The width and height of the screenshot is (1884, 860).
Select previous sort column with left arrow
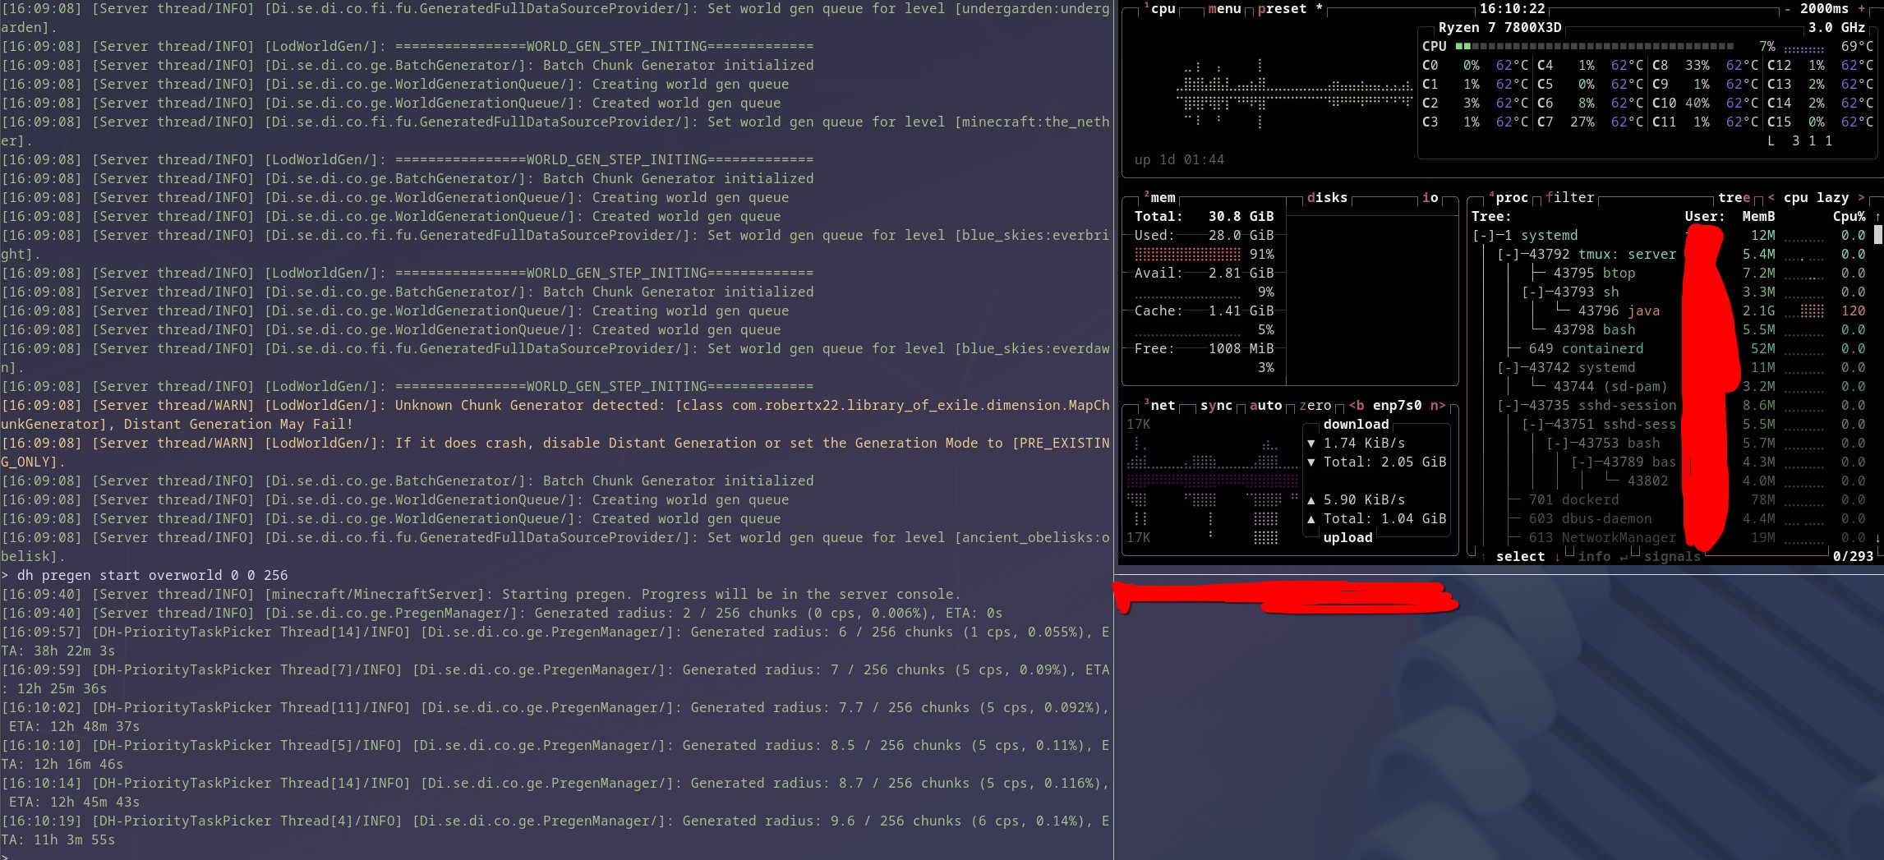coord(1771,197)
